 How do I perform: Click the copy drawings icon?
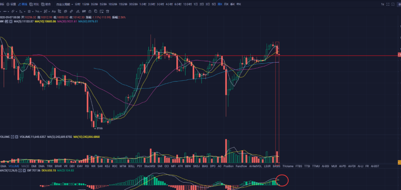coord(96,11)
